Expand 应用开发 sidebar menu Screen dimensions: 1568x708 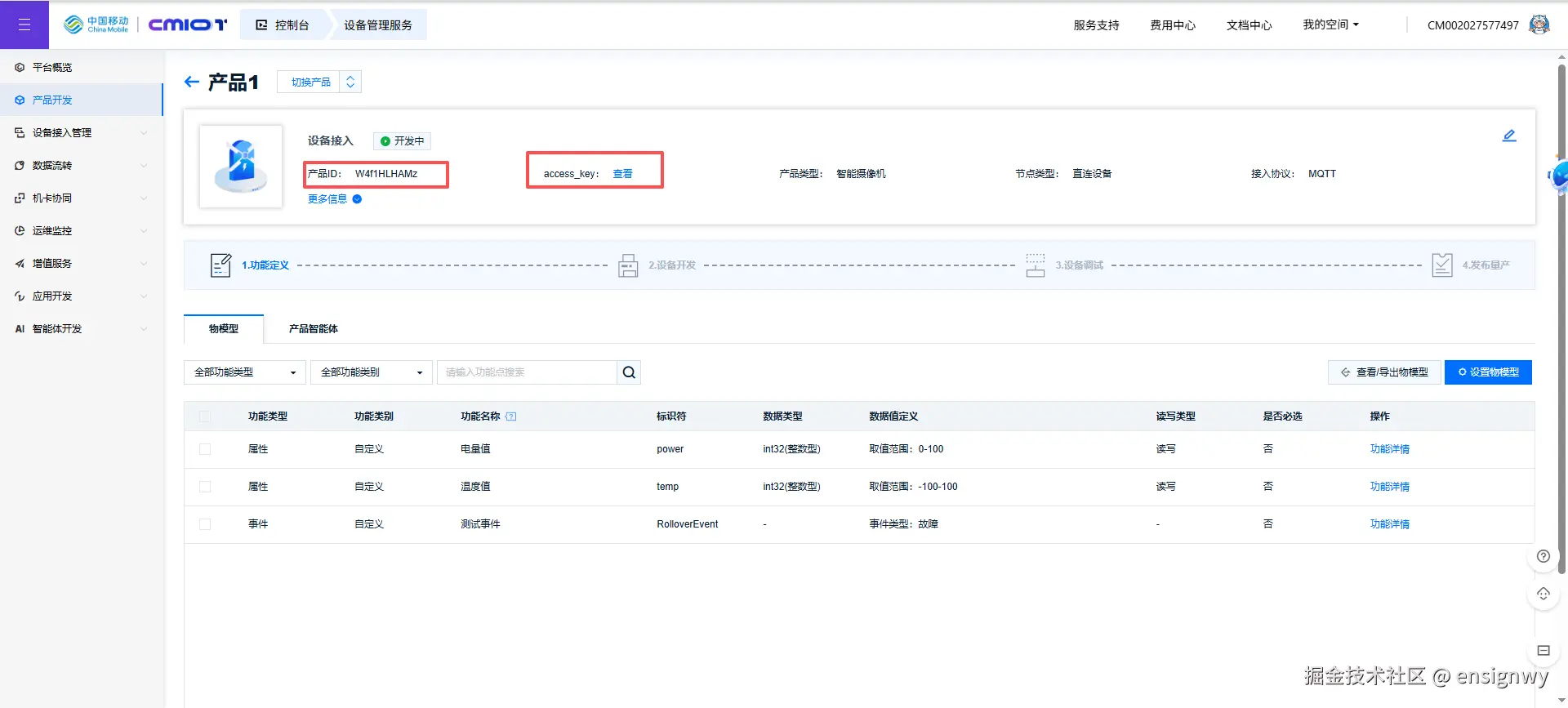[x=82, y=296]
